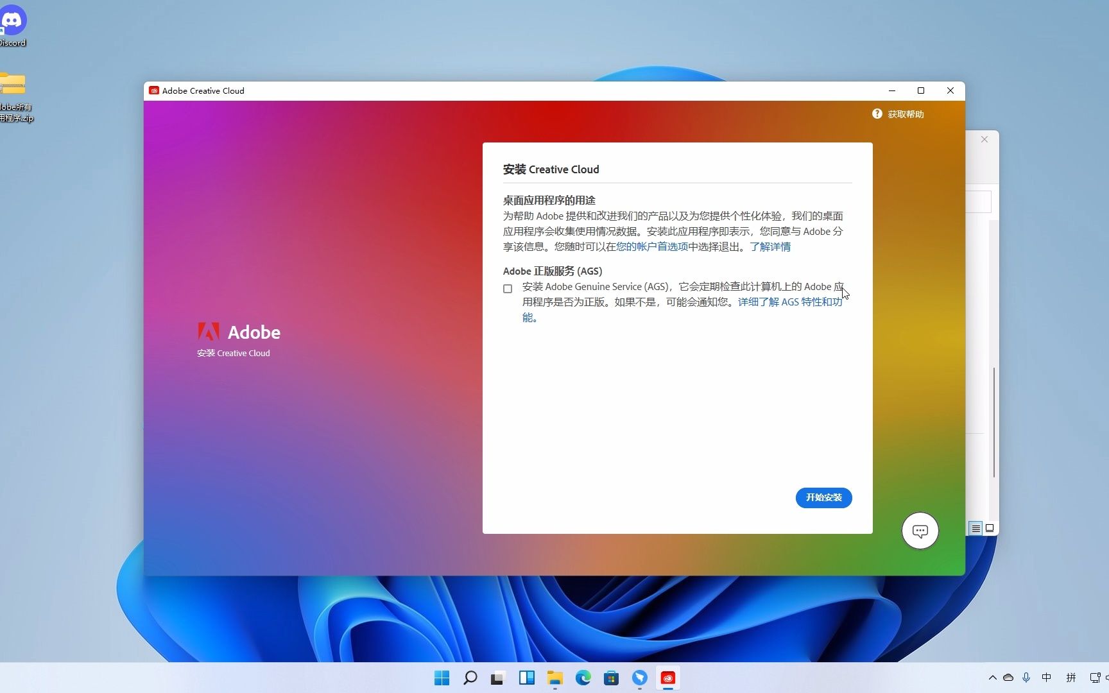Close the background window behind the installer
The height and width of the screenshot is (693, 1109).
click(984, 139)
